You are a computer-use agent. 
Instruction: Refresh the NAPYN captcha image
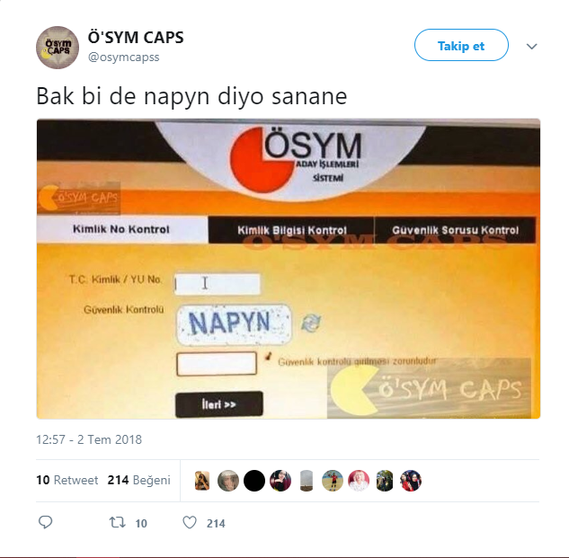point(311,323)
